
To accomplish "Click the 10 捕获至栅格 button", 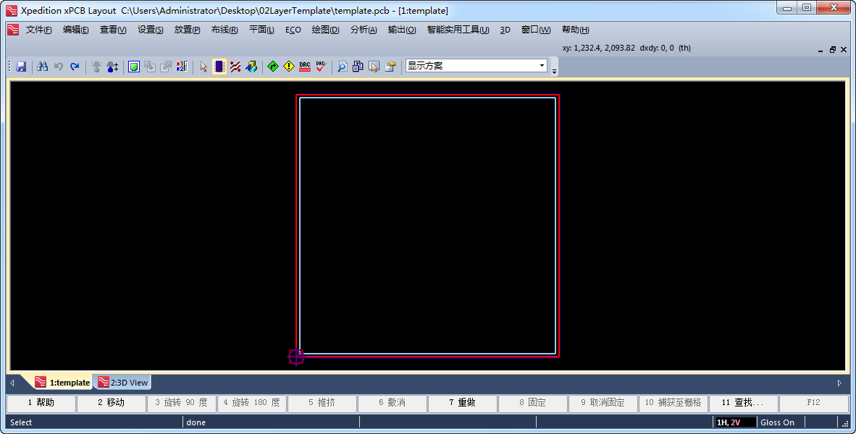I will pos(673,403).
